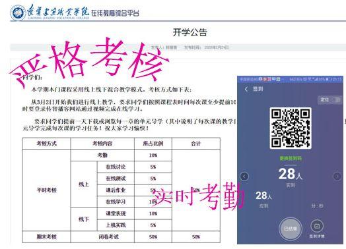Click the 5% cell in 在线讨论 row
This screenshot has height=249, width=346.
[x=153, y=167]
